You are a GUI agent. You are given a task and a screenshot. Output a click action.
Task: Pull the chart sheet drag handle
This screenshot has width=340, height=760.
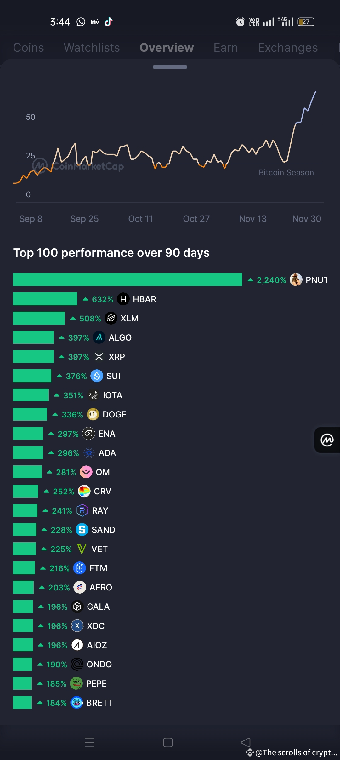click(170, 67)
